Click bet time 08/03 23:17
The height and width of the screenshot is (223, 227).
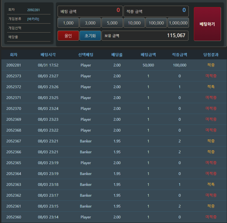[48, 195]
